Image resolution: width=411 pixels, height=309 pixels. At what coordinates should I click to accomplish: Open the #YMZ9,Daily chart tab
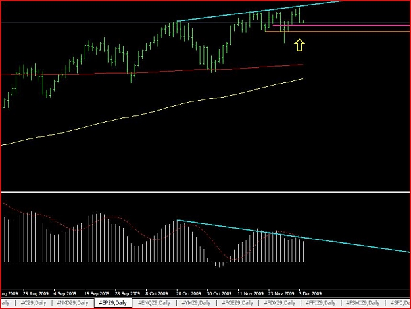[x=196, y=303]
